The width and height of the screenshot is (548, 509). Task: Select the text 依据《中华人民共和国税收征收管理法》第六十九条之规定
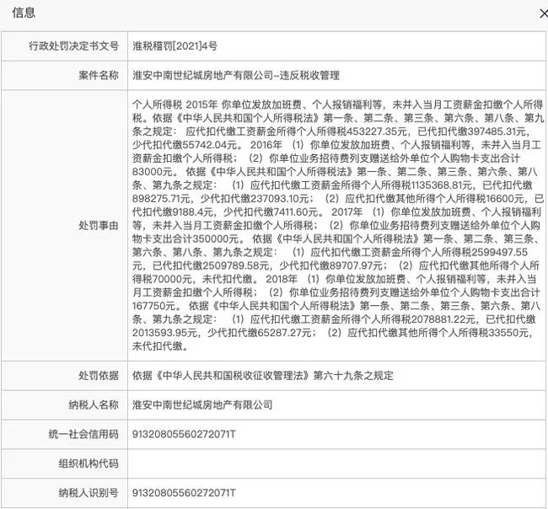pos(263,376)
